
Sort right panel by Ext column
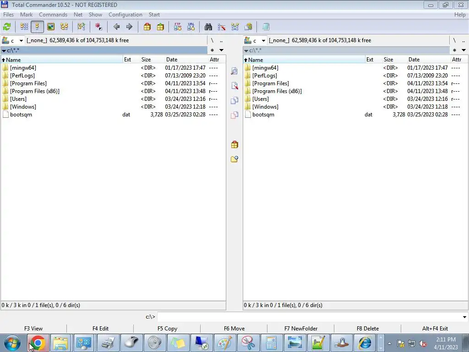pos(374,60)
